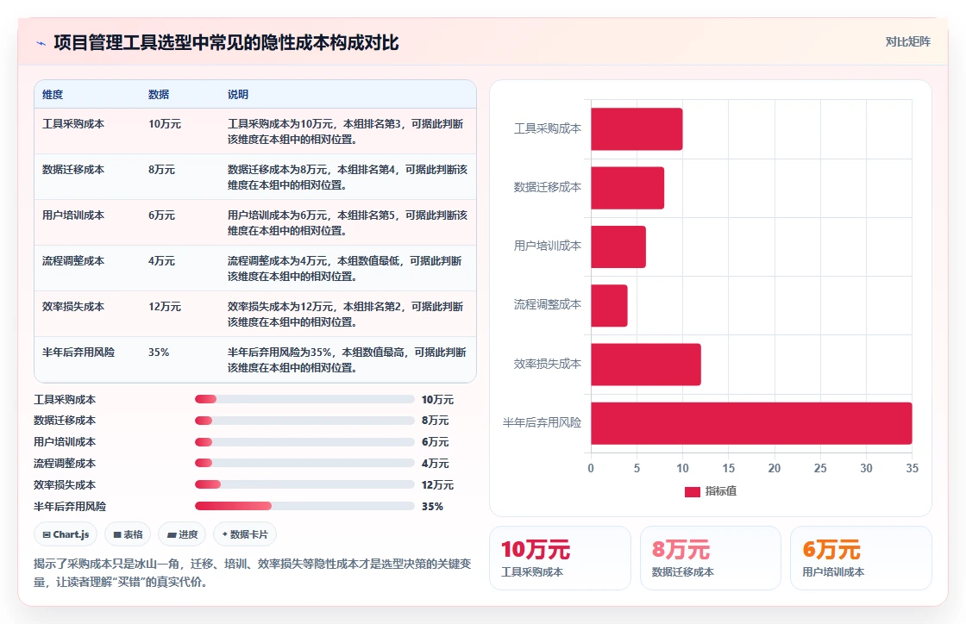Select the 数据卡片 tag chip
The height and width of the screenshot is (624, 966).
[x=245, y=534]
